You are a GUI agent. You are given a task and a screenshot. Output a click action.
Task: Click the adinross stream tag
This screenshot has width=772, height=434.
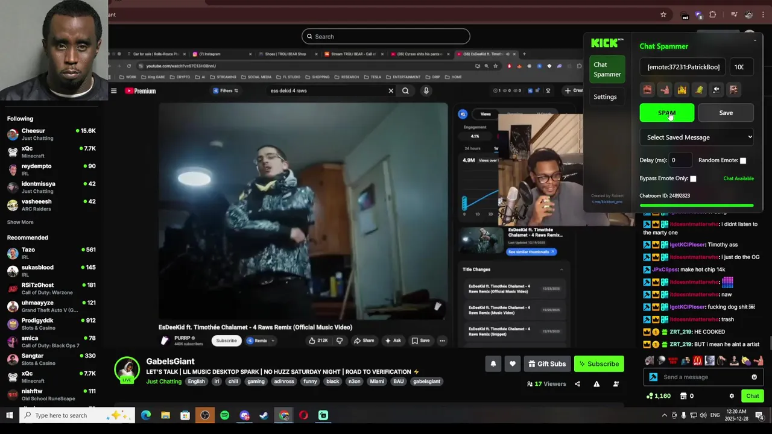click(284, 382)
